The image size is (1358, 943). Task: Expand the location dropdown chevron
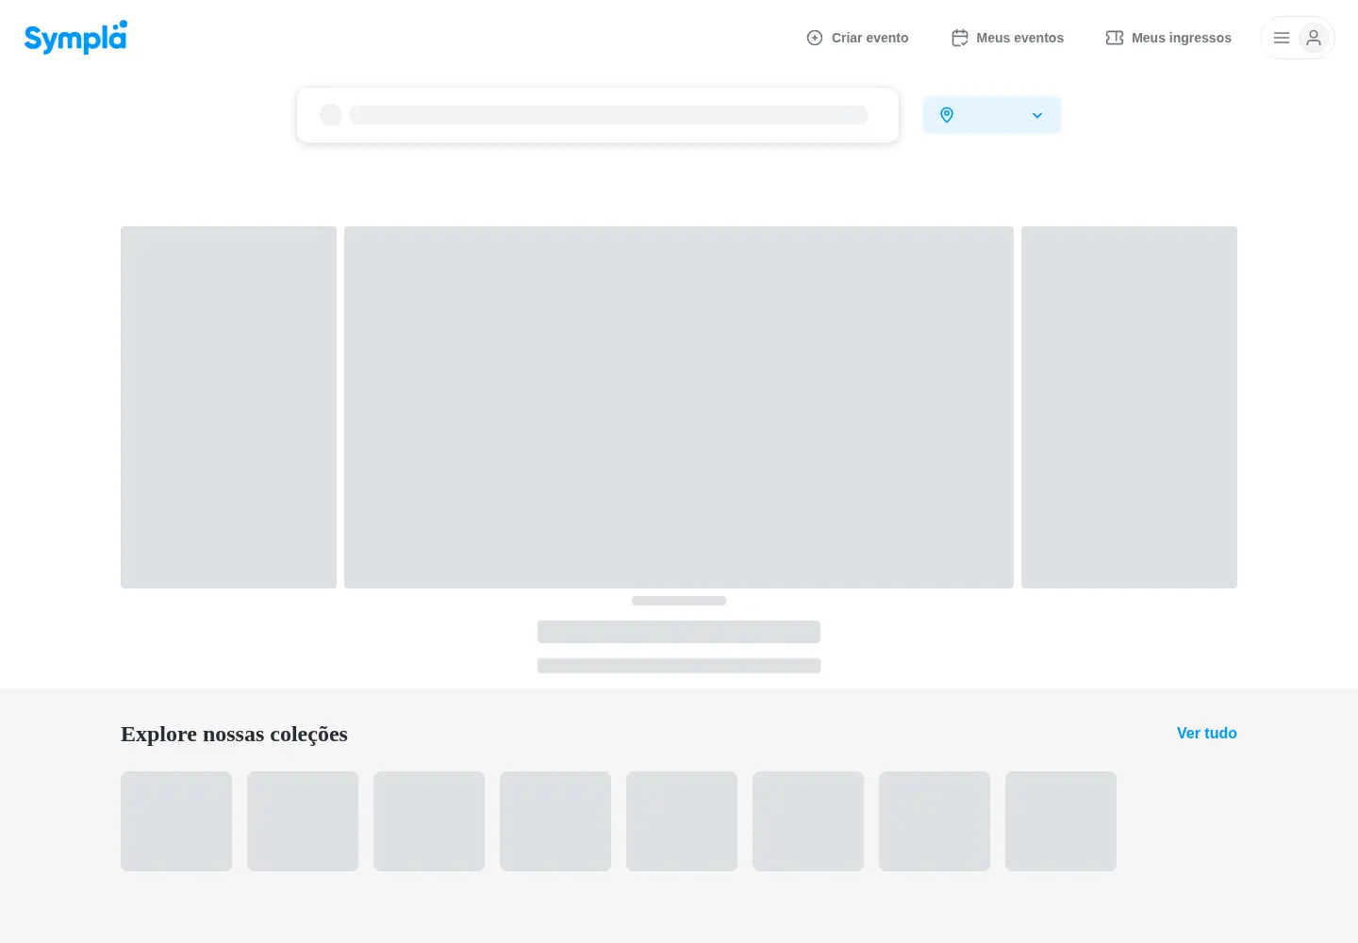coord(1037,115)
